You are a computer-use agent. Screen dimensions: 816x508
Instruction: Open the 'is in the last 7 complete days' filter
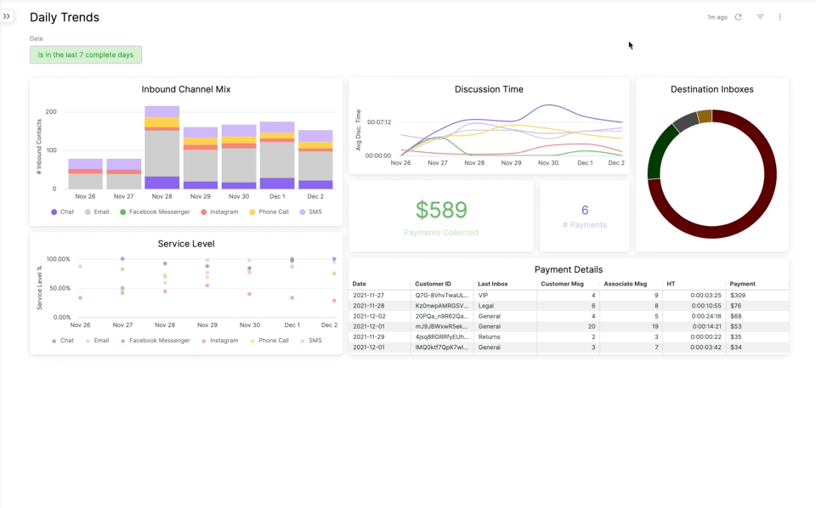point(86,54)
